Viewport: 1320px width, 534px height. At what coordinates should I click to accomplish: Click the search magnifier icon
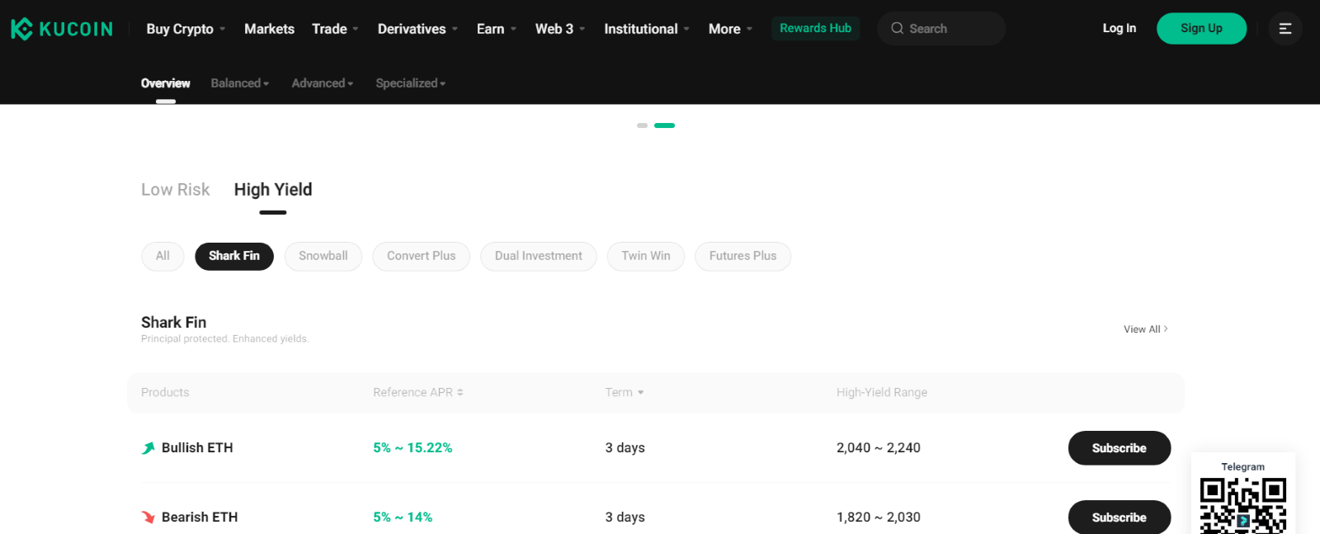[897, 28]
